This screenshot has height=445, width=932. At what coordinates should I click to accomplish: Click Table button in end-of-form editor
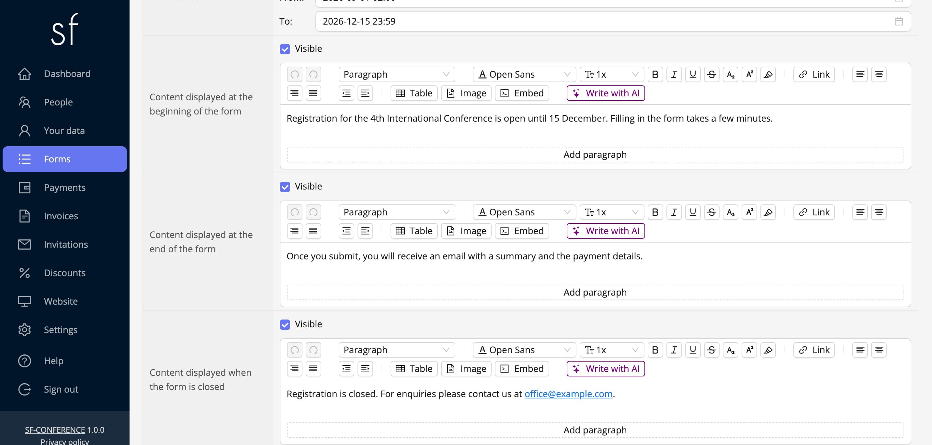[x=414, y=231]
